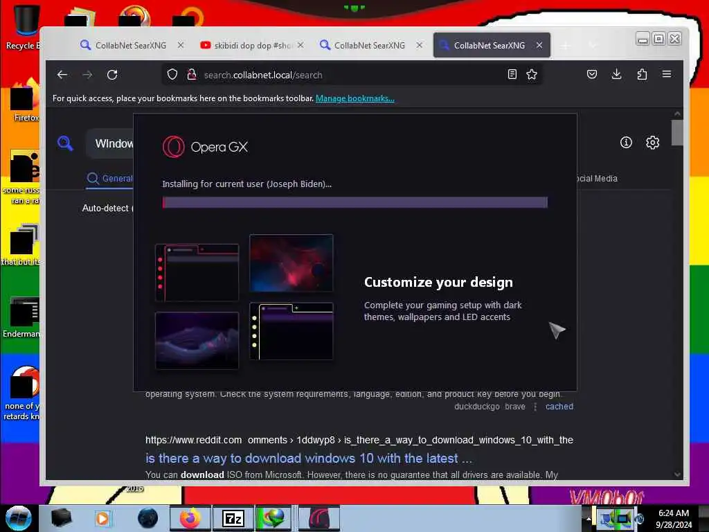Open the Opera GX installer taskbar icon

pyautogui.click(x=319, y=518)
